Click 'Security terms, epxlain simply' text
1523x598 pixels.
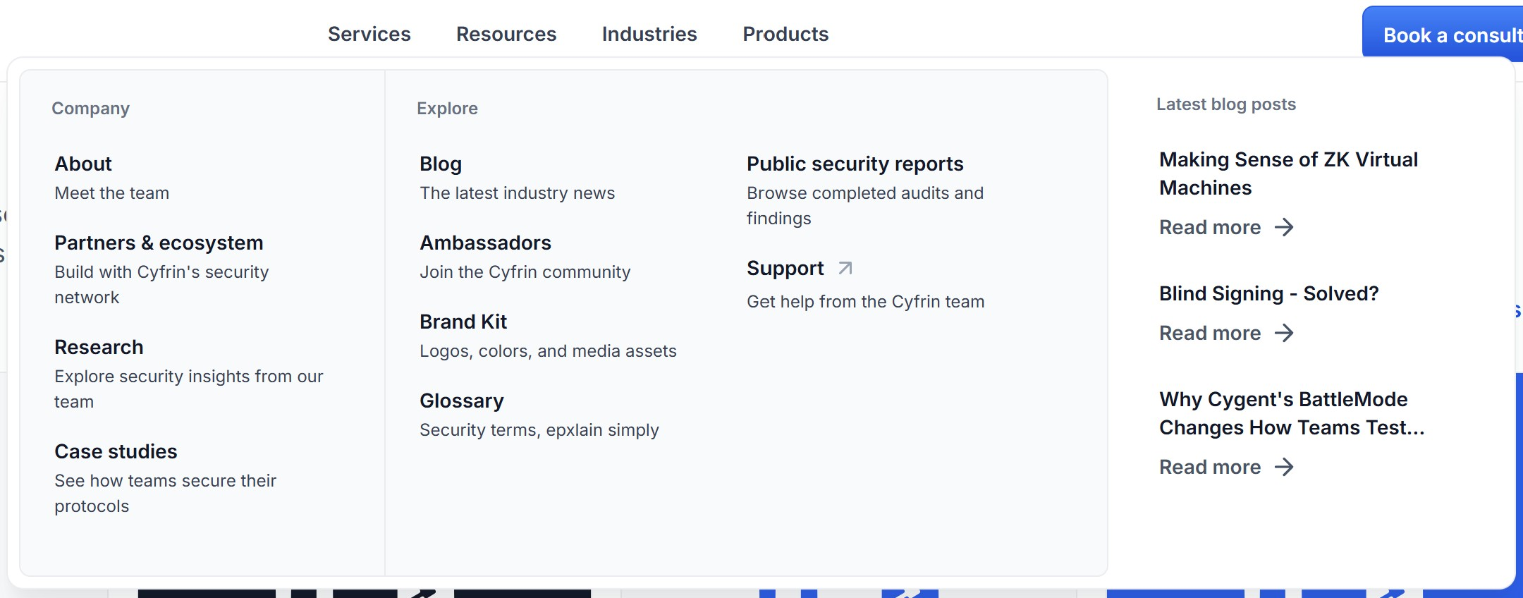point(539,430)
